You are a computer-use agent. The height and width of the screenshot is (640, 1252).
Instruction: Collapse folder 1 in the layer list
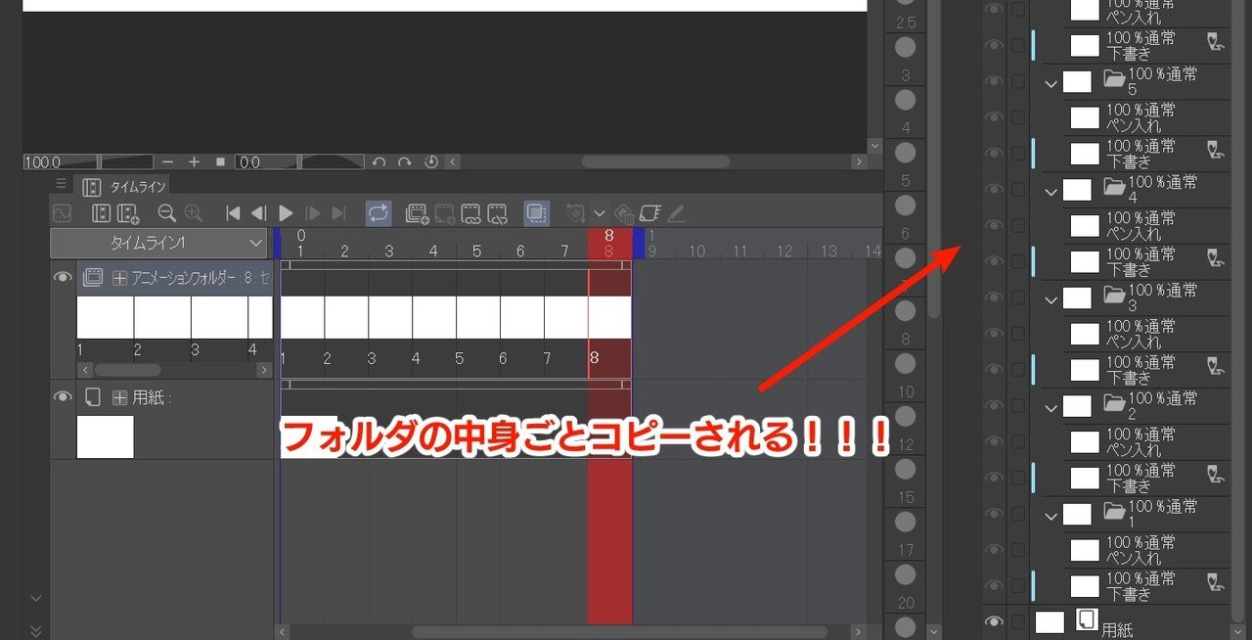pos(1051,514)
